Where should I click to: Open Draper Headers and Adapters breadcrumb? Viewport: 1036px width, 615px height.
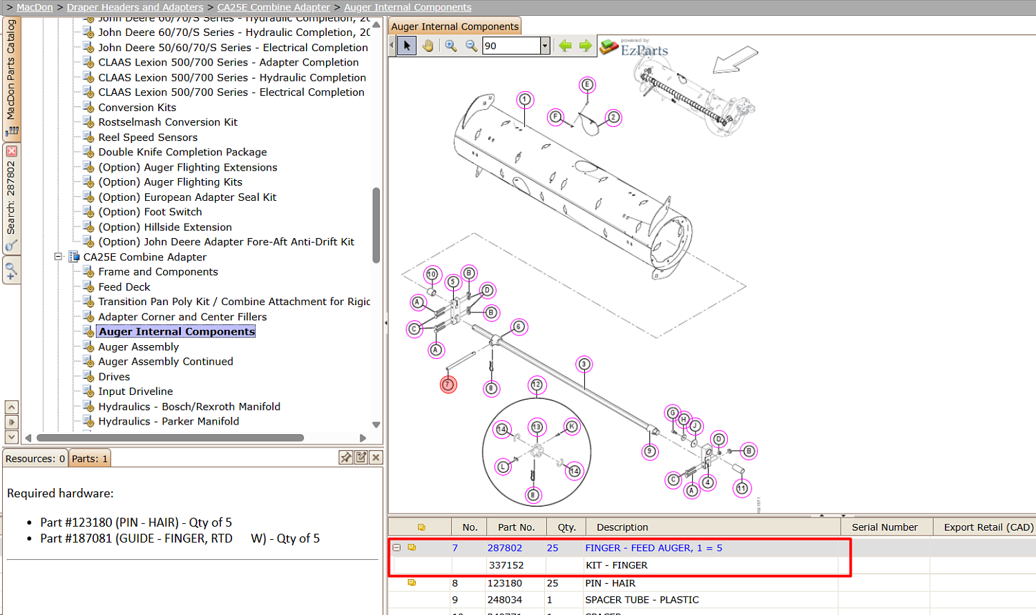[x=135, y=7]
